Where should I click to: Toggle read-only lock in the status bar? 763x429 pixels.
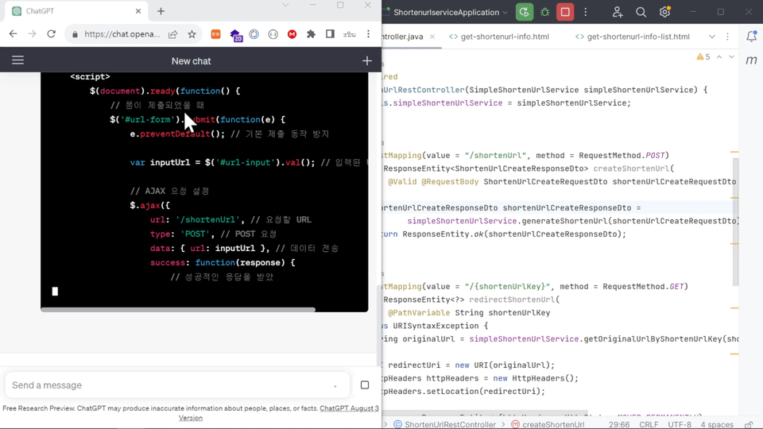[748, 424]
